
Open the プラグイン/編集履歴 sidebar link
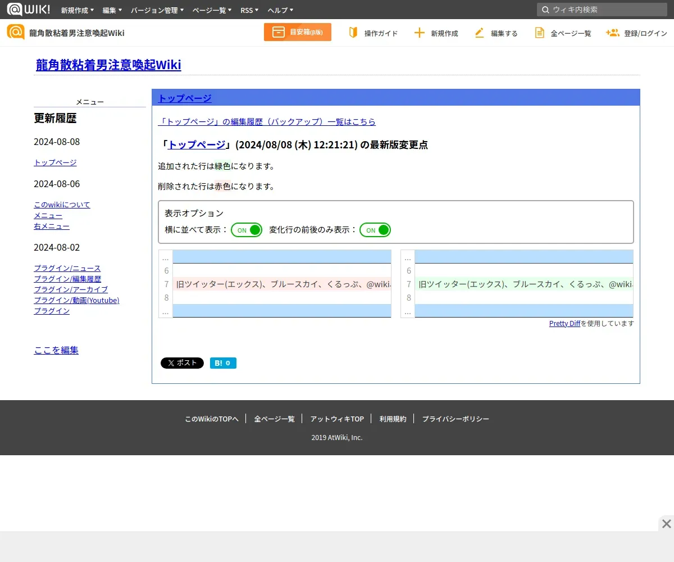point(67,279)
